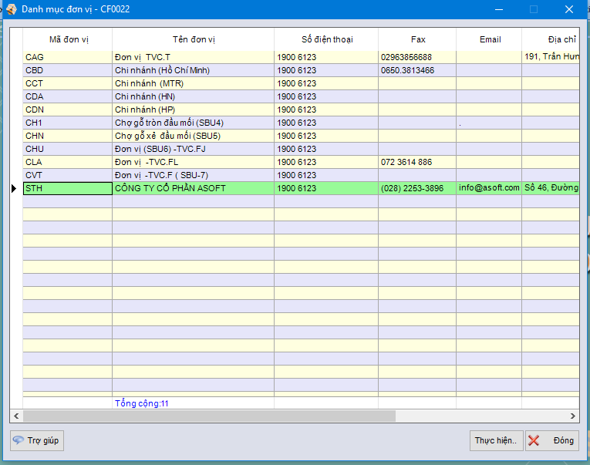The width and height of the screenshot is (590, 465).
Task: Select the CCT unit code cell
Action: click(x=68, y=83)
